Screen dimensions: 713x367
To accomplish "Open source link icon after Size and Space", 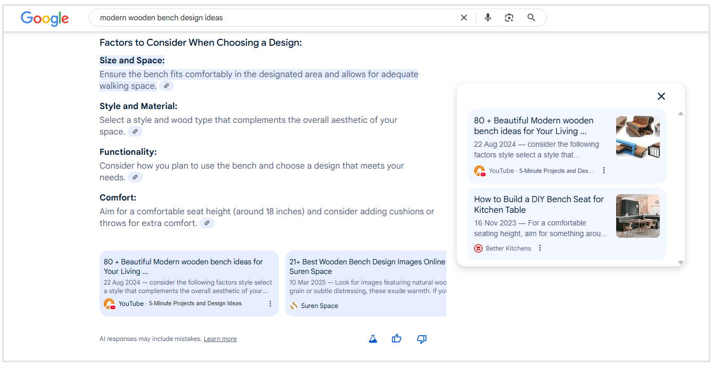I will [x=167, y=86].
